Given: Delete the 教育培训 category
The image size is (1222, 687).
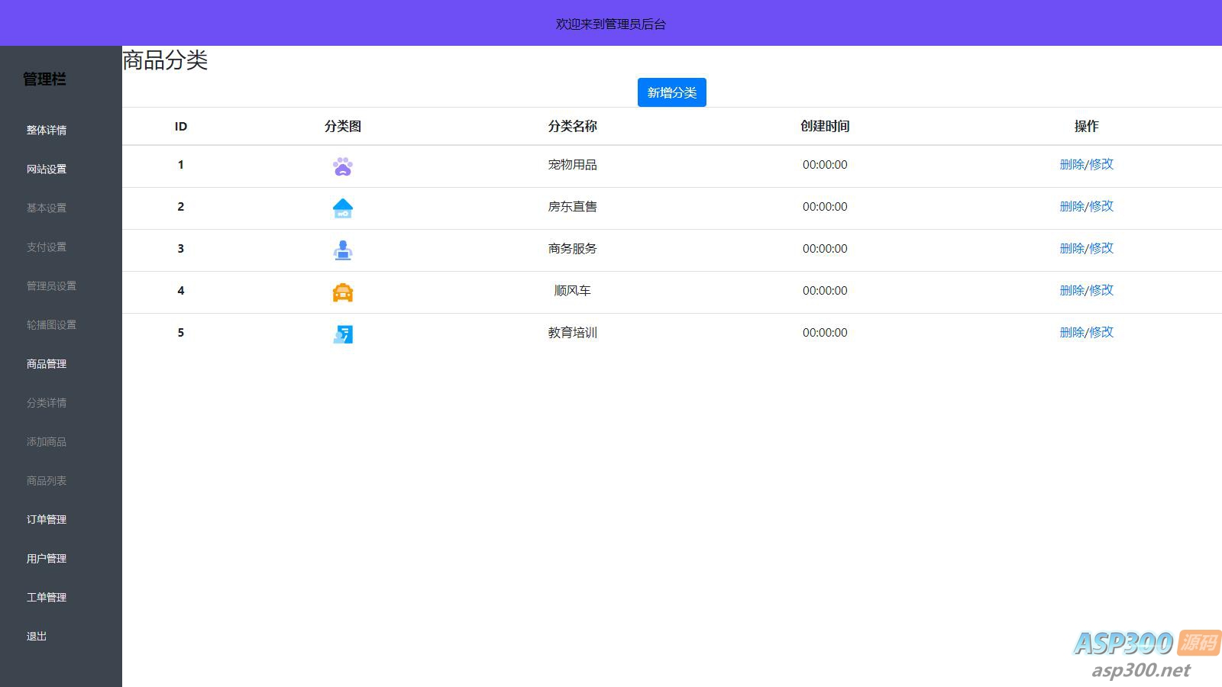Looking at the screenshot, I should pyautogui.click(x=1072, y=332).
